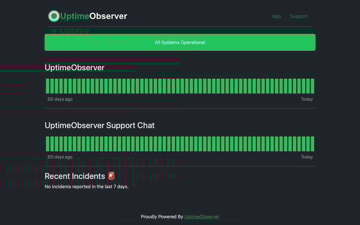The width and height of the screenshot is (360, 225).
Task: Click the UptimeObserver circular logo icon
Action: click(54, 16)
